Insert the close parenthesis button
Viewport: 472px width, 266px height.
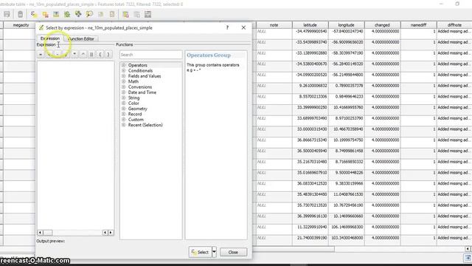[108, 55]
